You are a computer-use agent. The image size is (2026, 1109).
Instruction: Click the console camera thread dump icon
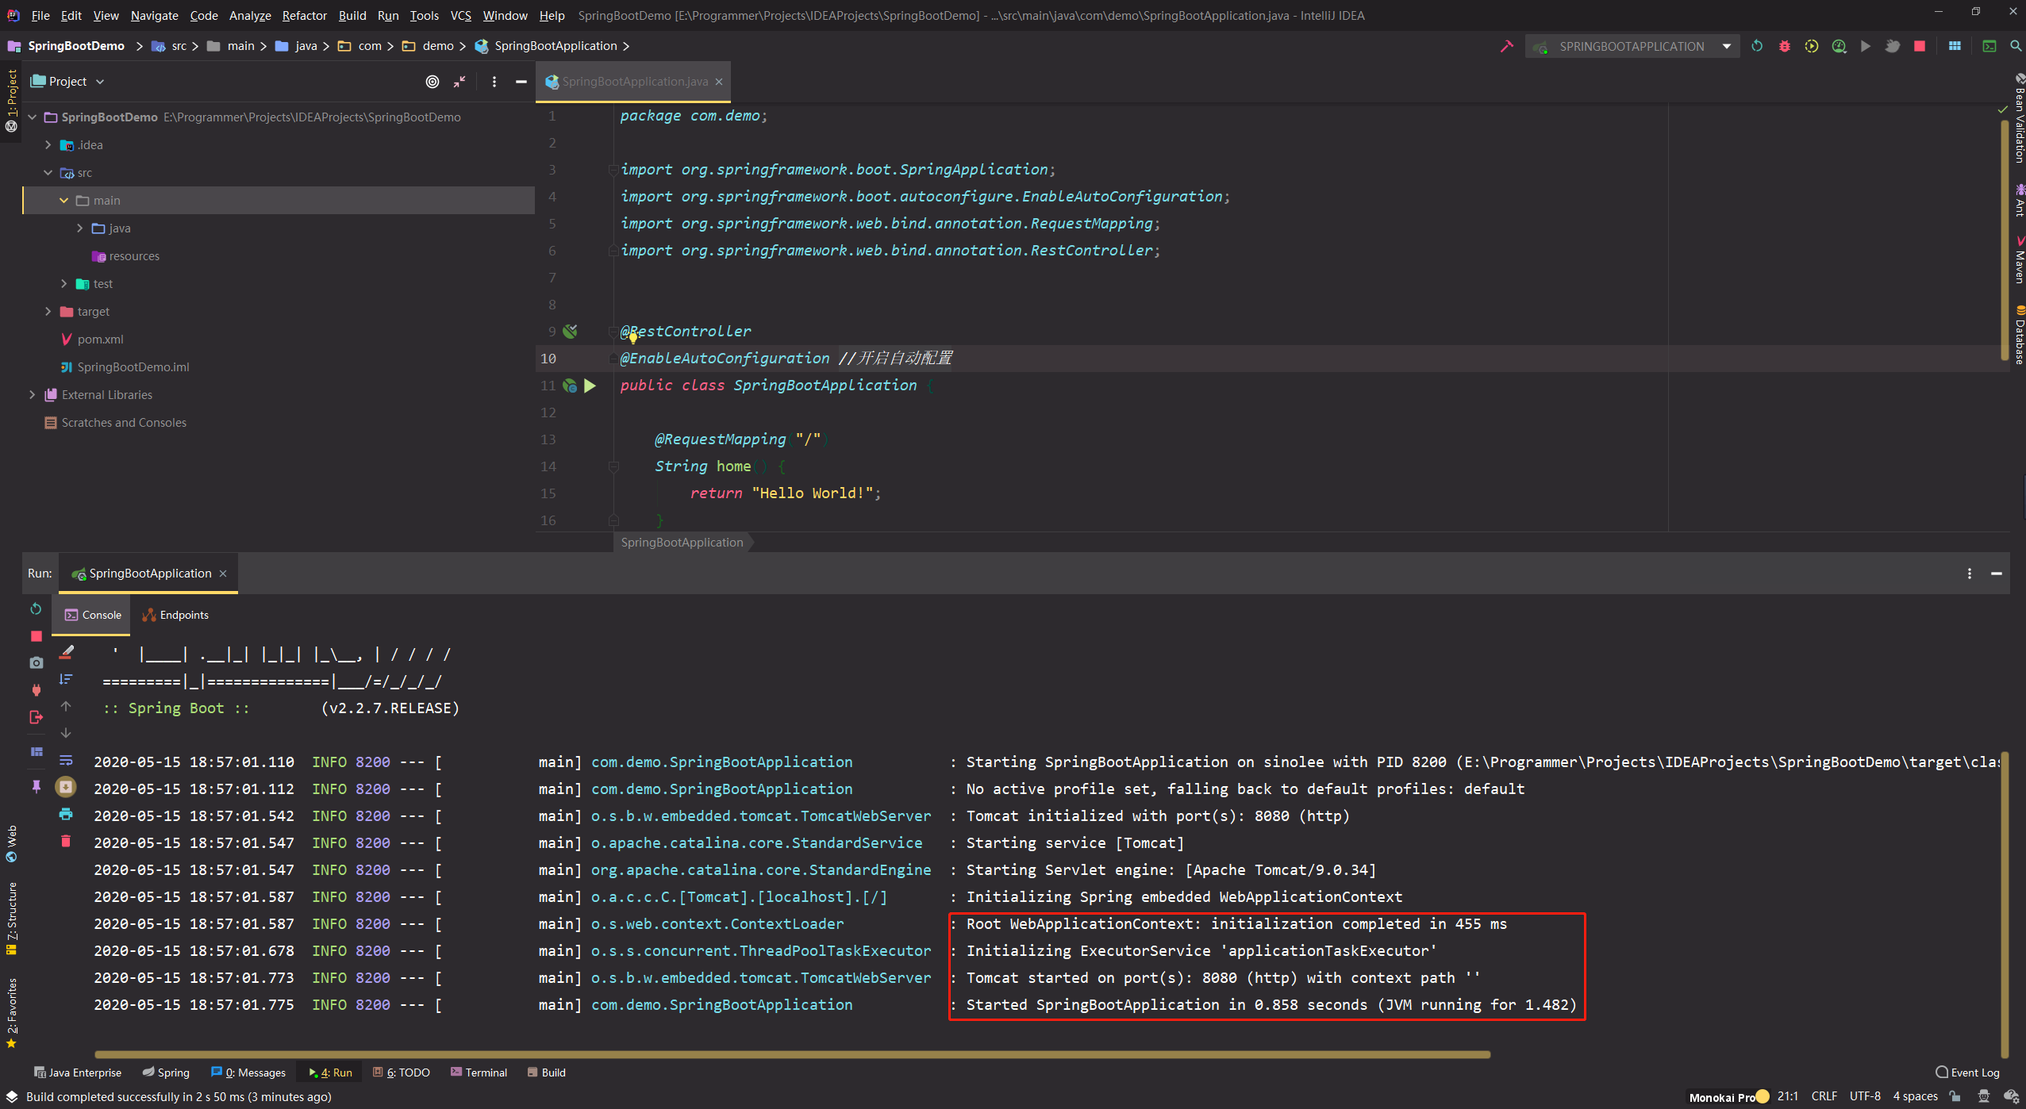(x=37, y=662)
